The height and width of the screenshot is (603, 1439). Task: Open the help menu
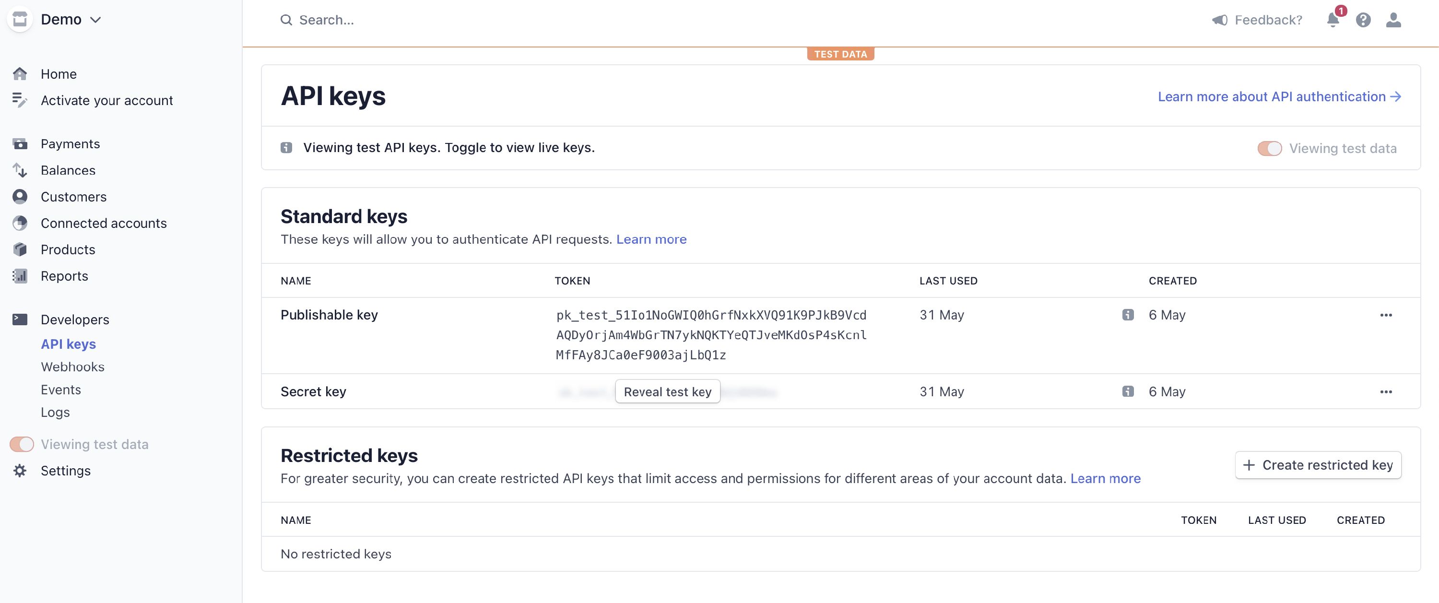1364,20
